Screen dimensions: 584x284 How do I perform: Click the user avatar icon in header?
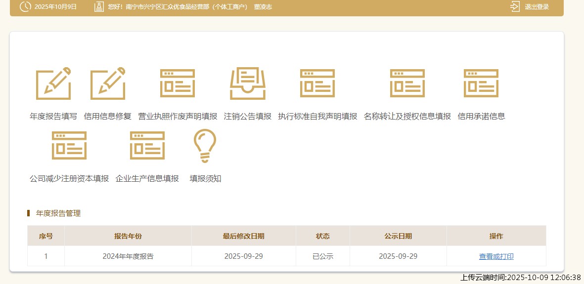pyautogui.click(x=99, y=7)
